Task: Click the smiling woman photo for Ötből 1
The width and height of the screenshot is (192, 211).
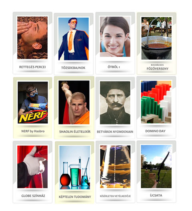Action: point(115,36)
